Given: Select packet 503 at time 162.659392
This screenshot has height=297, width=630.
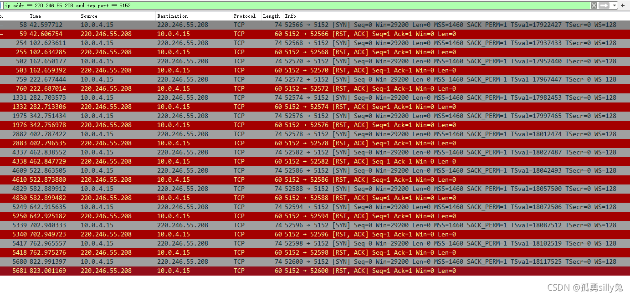Looking at the screenshot, I should [x=315, y=70].
